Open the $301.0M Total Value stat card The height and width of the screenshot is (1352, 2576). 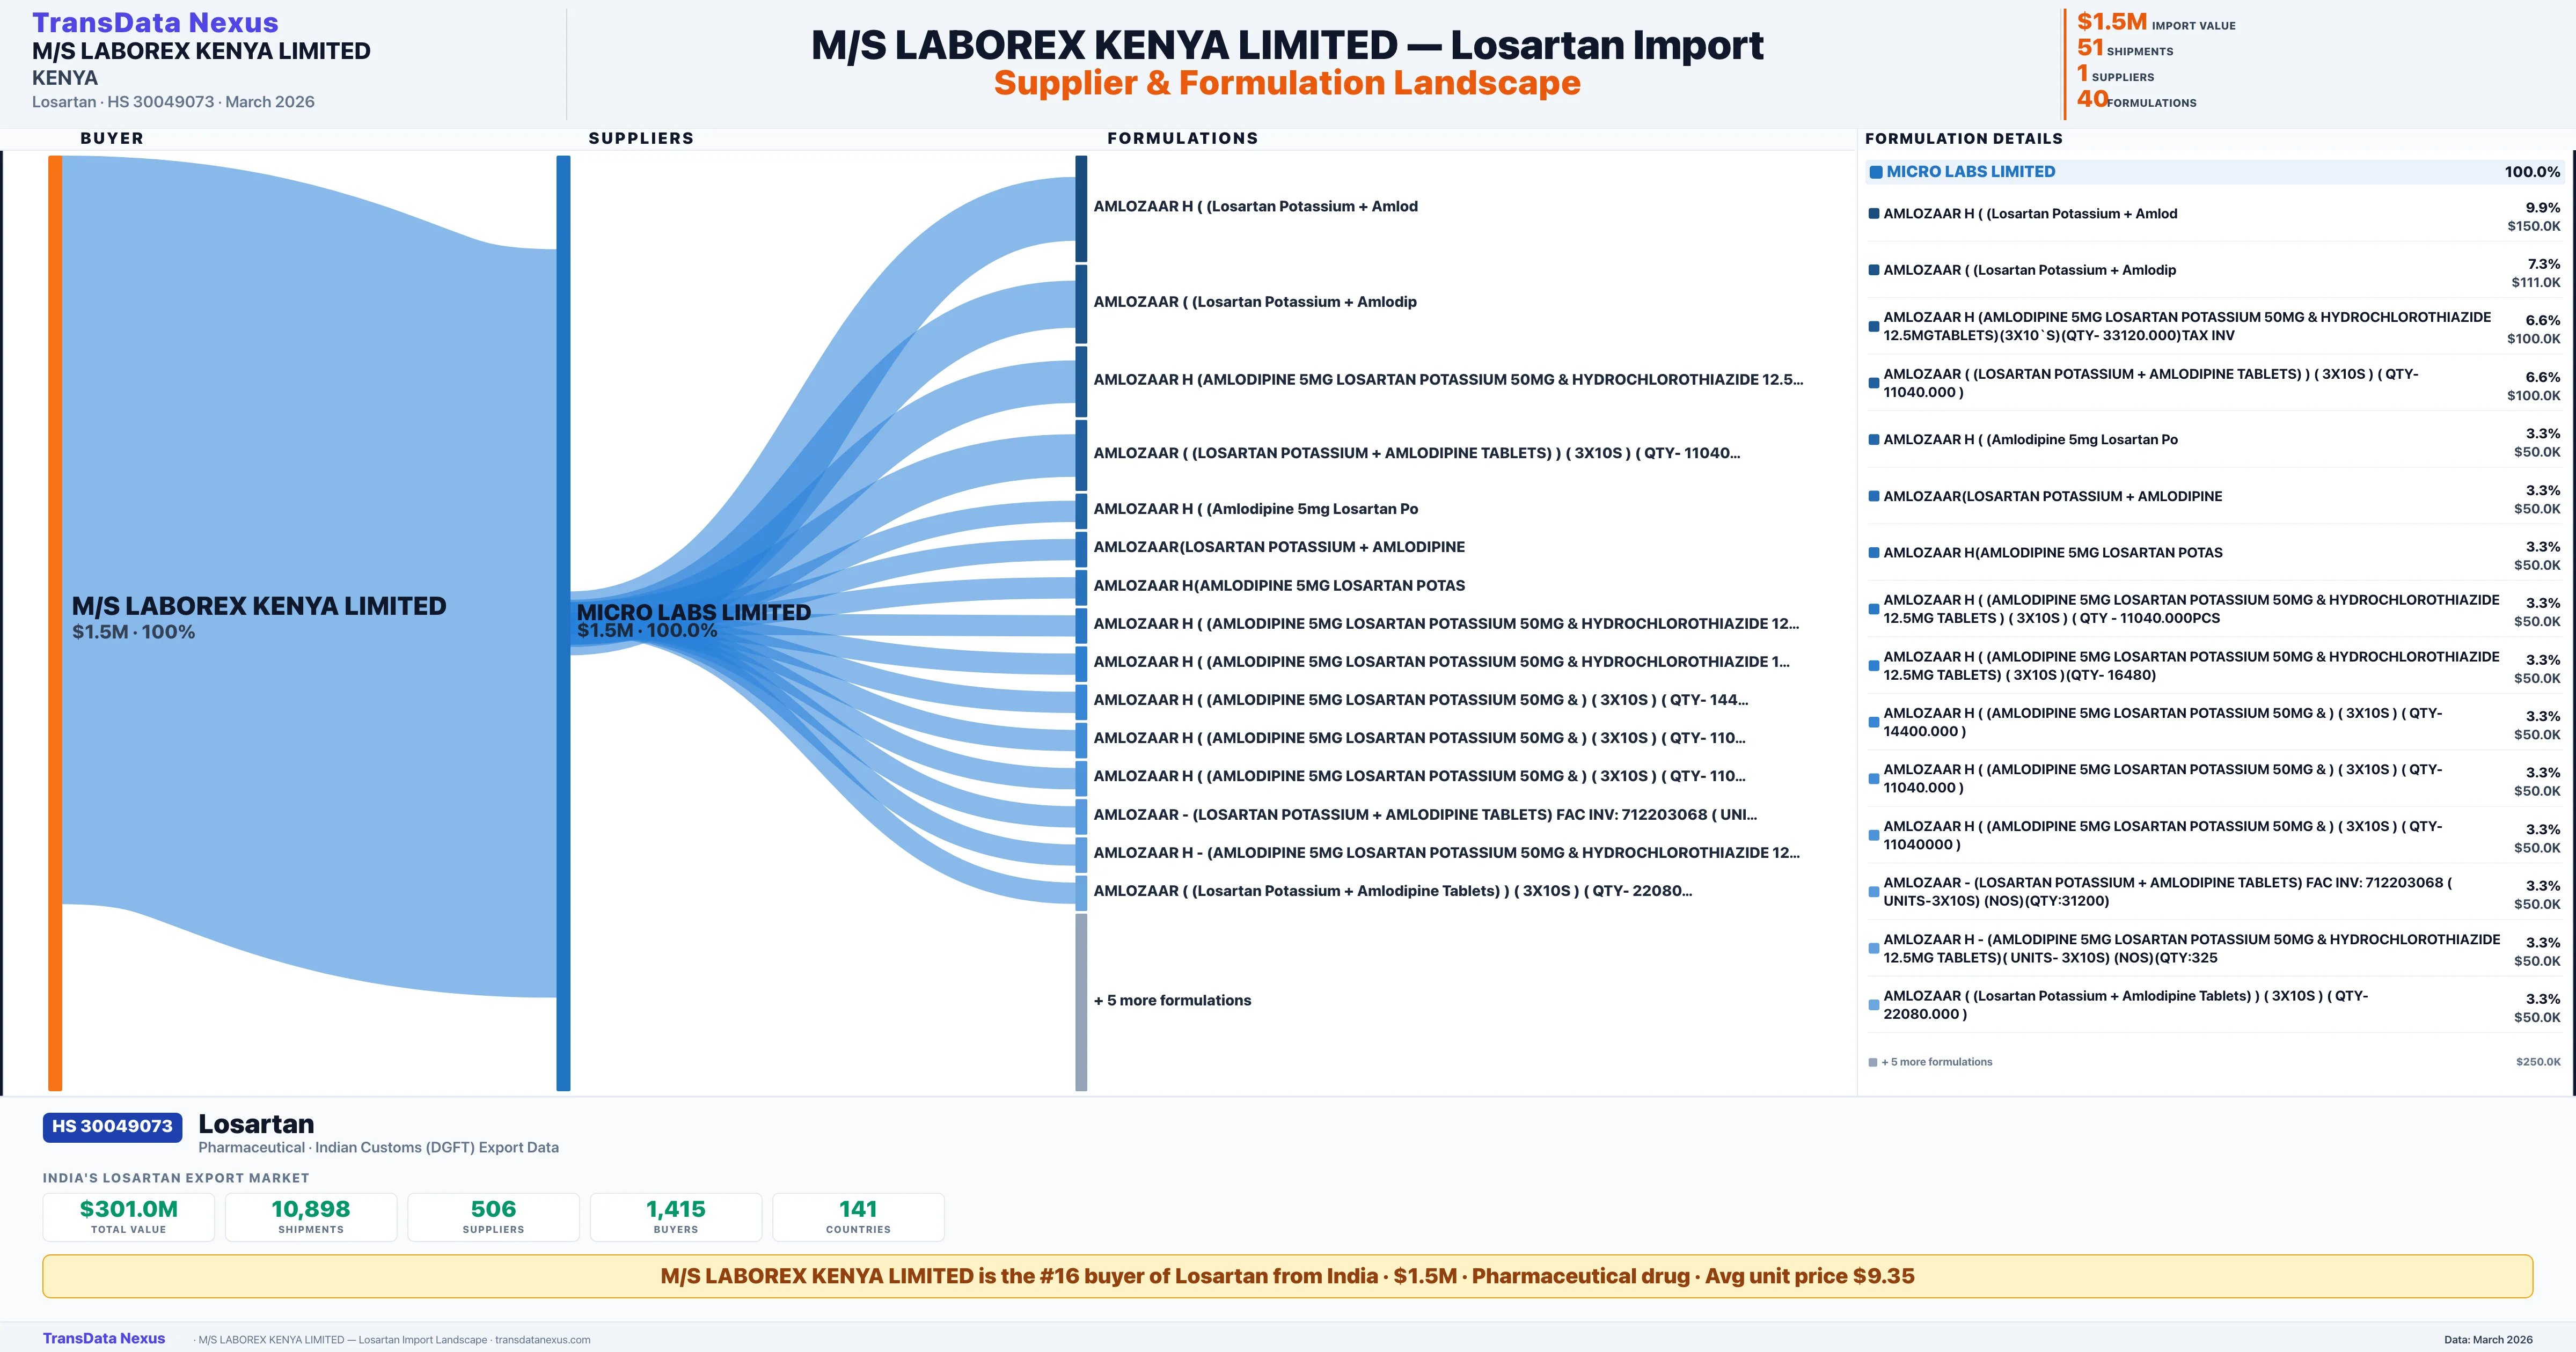pos(128,1216)
